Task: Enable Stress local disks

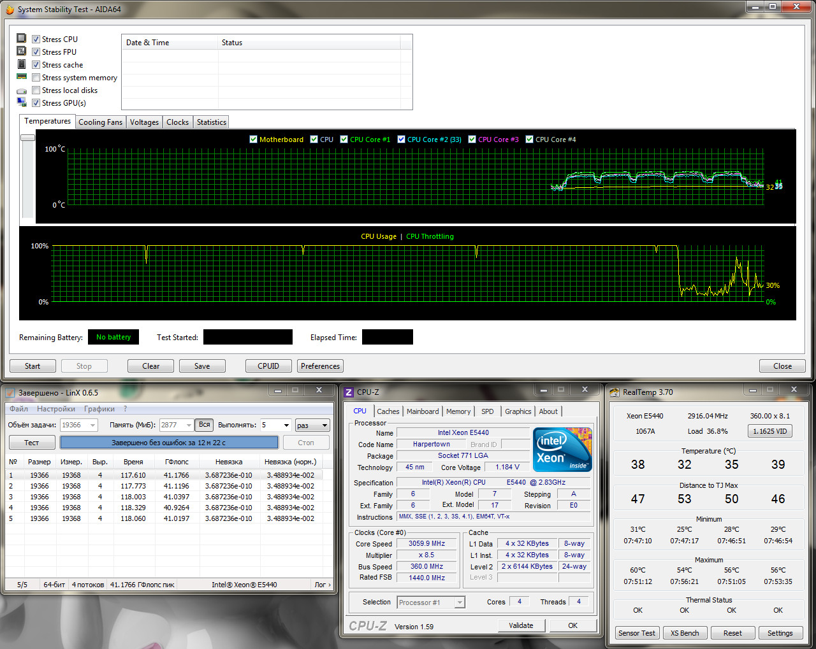Action: (36, 90)
